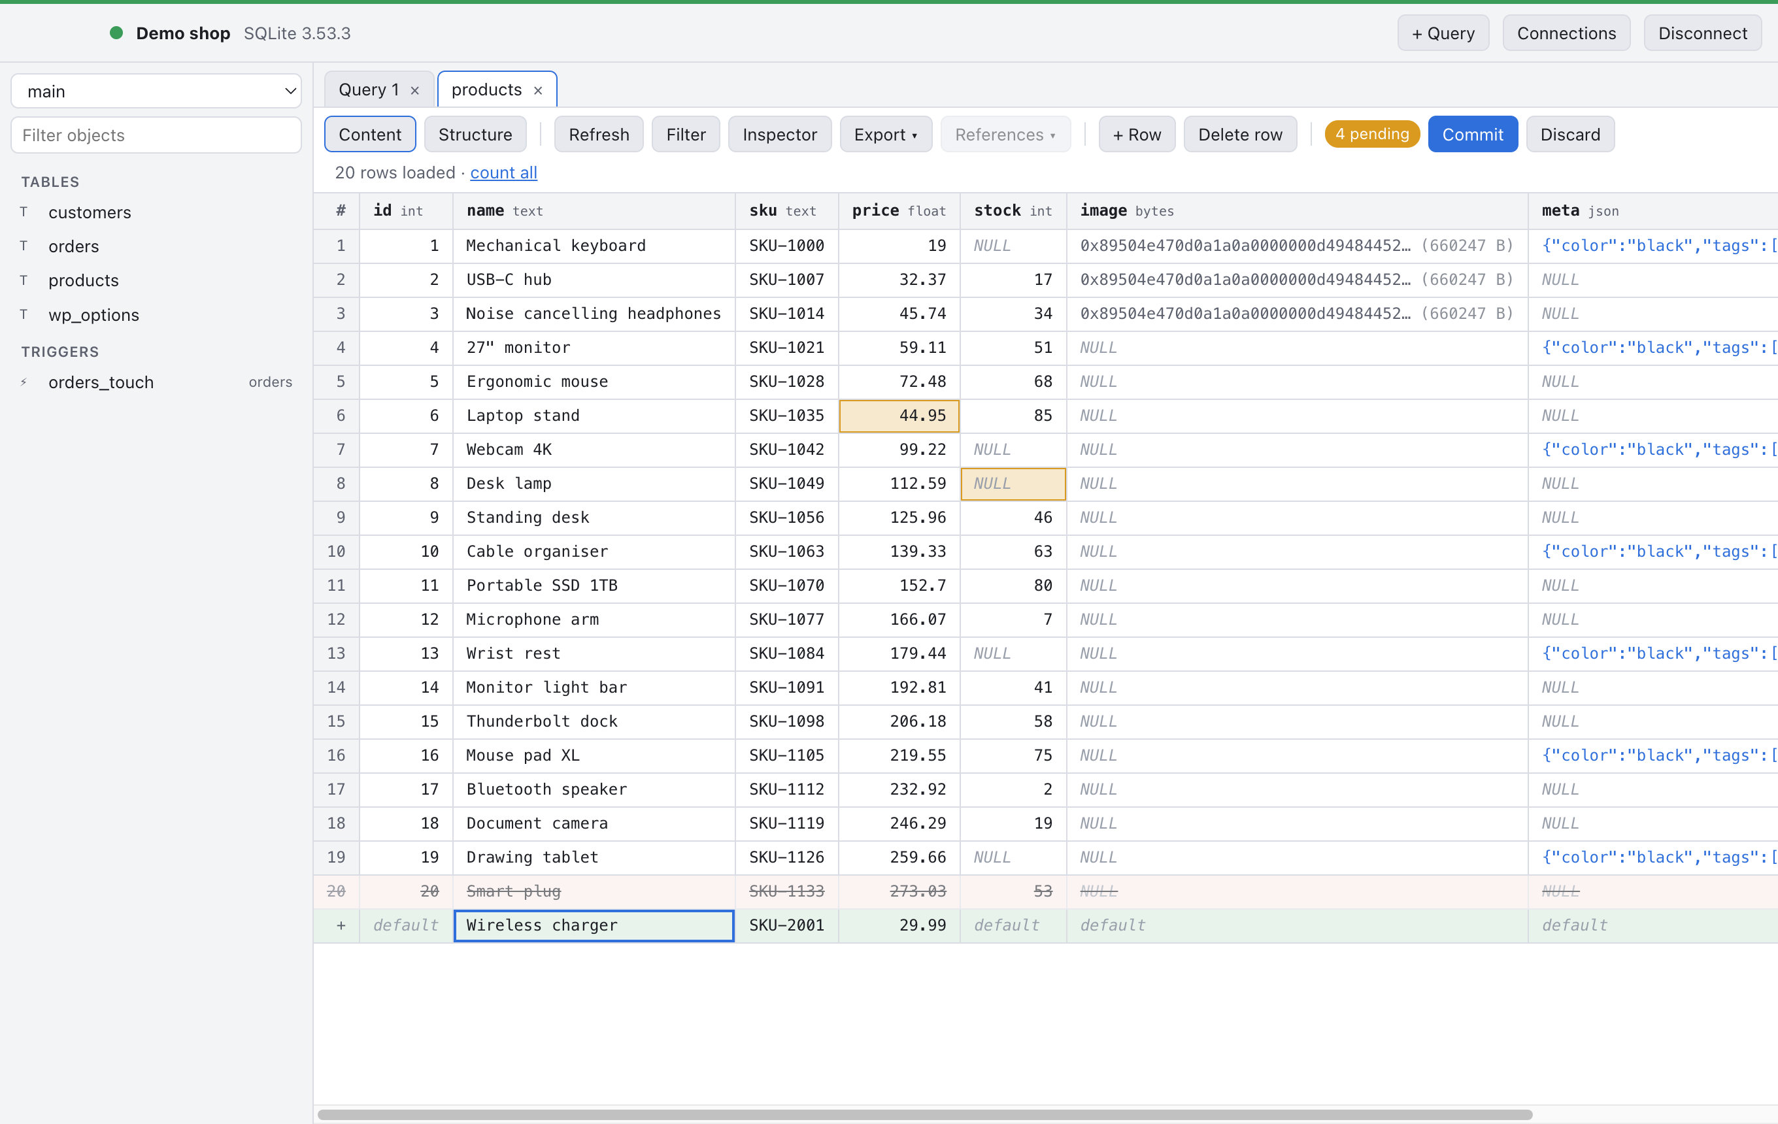Open the main schema dropdown
The width and height of the screenshot is (1778, 1124).
(x=156, y=91)
